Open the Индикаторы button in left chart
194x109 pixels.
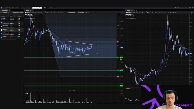71,12
